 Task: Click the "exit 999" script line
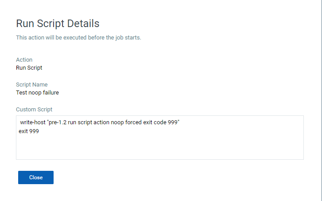pyautogui.click(x=29, y=131)
